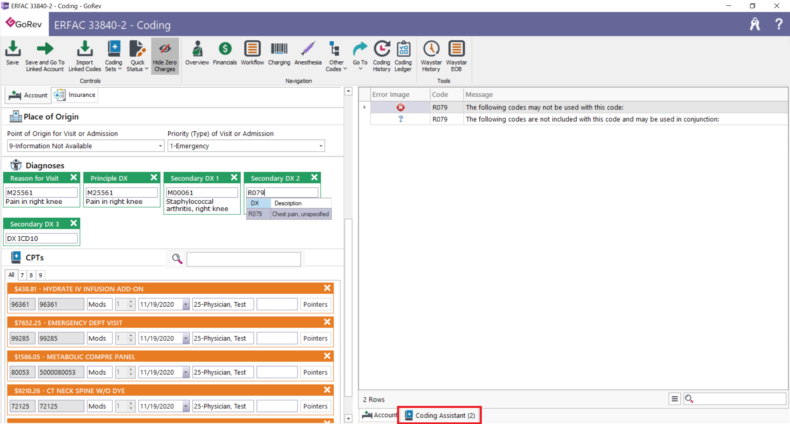Remove Secondary DX 1 diagnosis
790x424 pixels.
tap(234, 177)
